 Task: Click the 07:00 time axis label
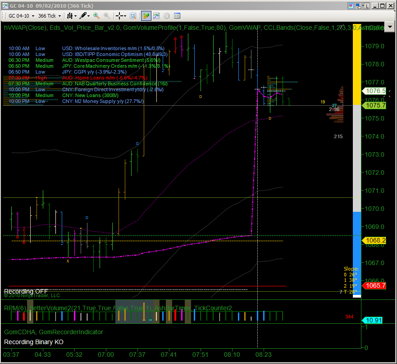(x=105, y=355)
